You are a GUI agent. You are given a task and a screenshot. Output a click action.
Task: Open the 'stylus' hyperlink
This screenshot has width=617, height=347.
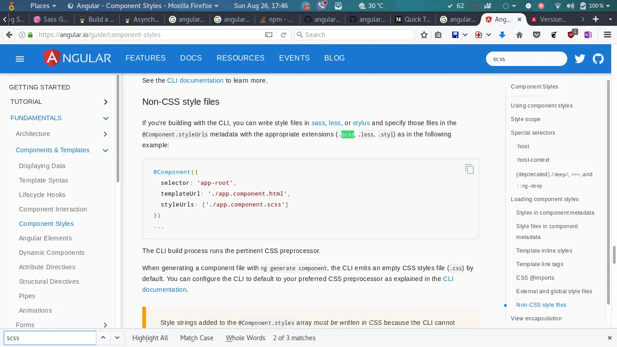point(361,123)
